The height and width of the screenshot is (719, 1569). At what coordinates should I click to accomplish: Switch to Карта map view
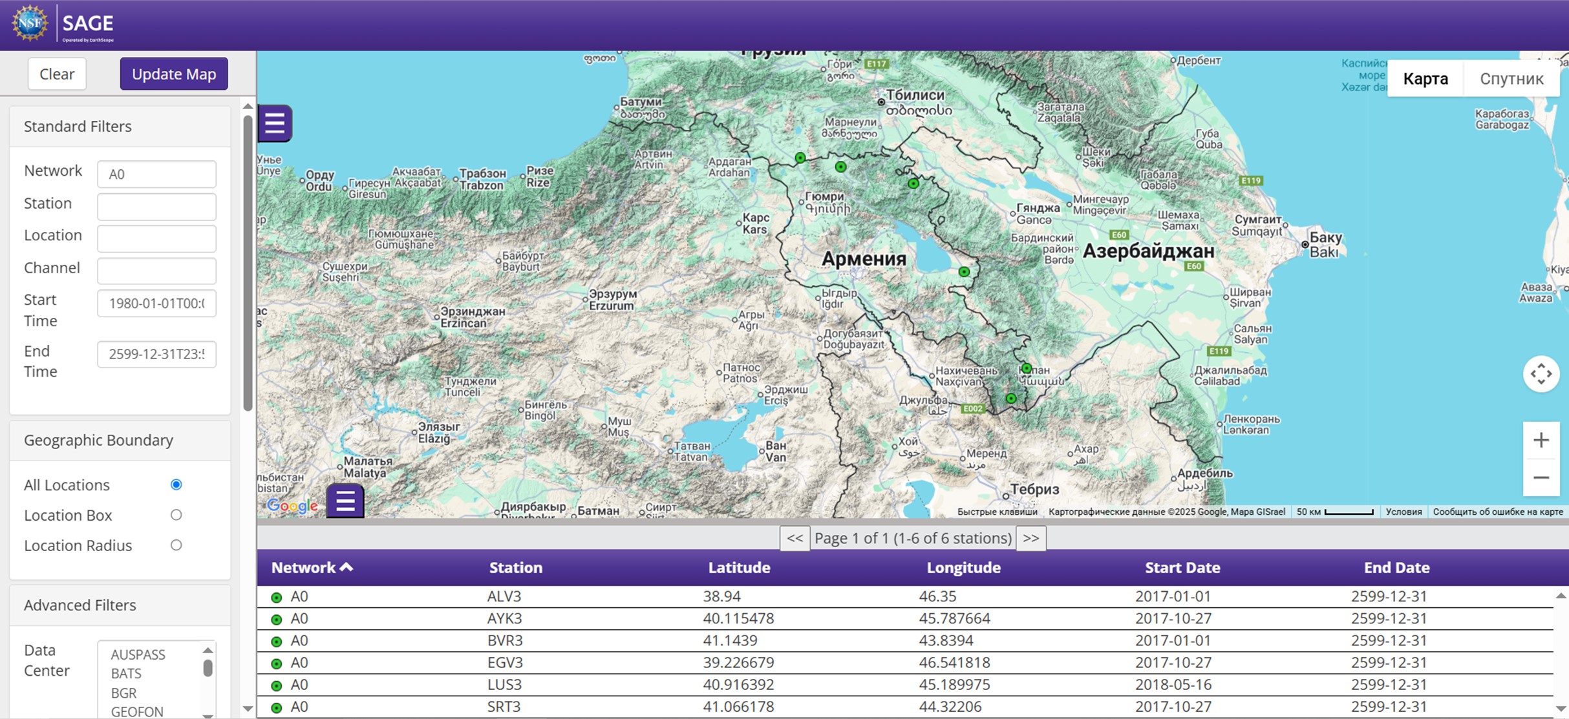(1425, 79)
